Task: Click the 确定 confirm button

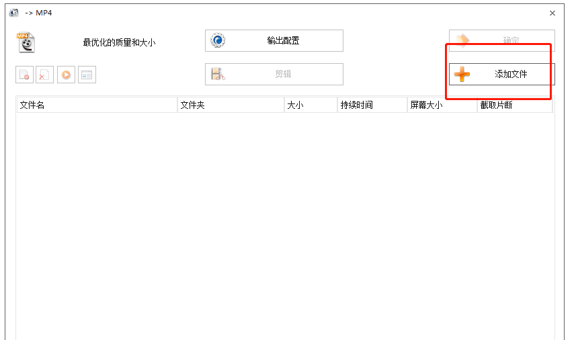Action: click(501, 40)
